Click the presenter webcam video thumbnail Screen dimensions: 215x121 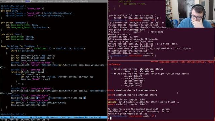tap(190, 14)
